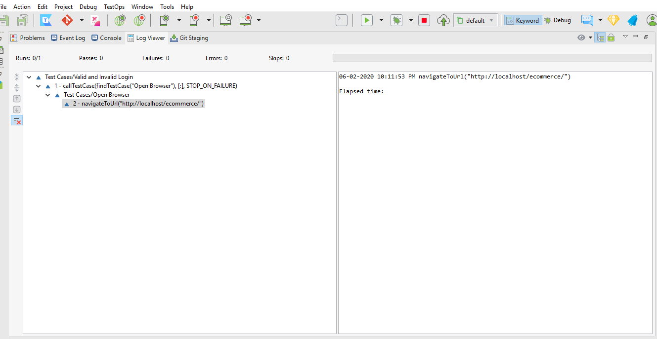Open the Git icon dropdown arrow
The width and height of the screenshot is (657, 339).
pos(81,21)
